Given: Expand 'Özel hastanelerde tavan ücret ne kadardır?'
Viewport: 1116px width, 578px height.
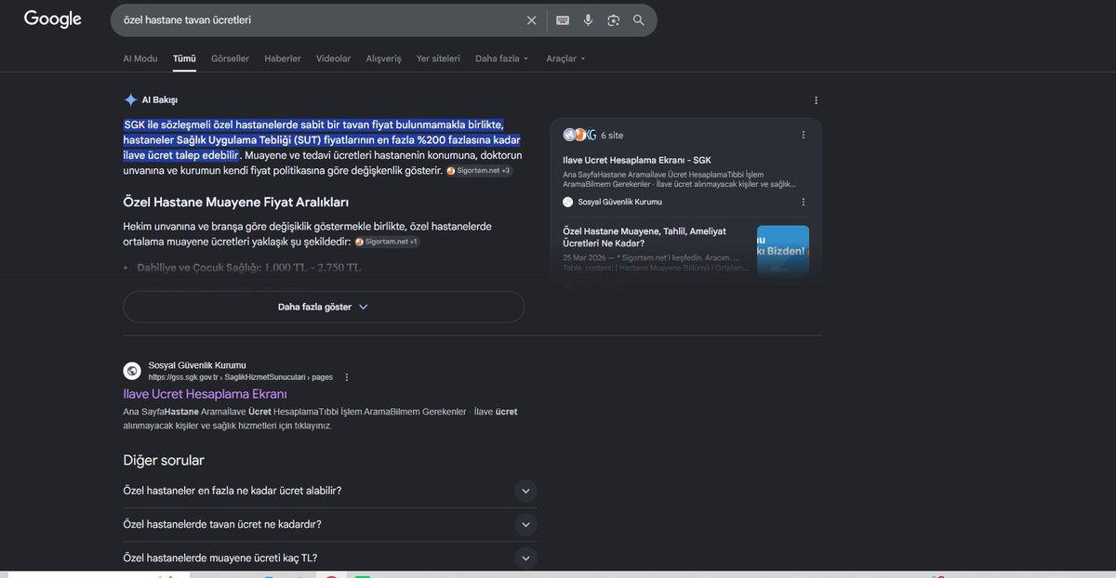Looking at the screenshot, I should (330, 524).
